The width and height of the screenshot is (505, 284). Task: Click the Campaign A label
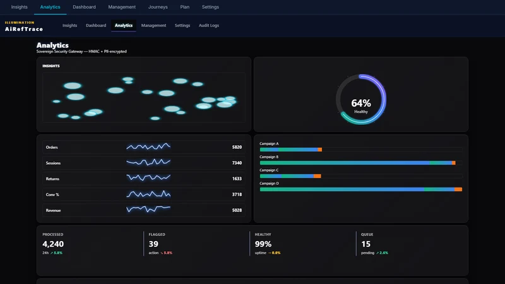[269, 144]
